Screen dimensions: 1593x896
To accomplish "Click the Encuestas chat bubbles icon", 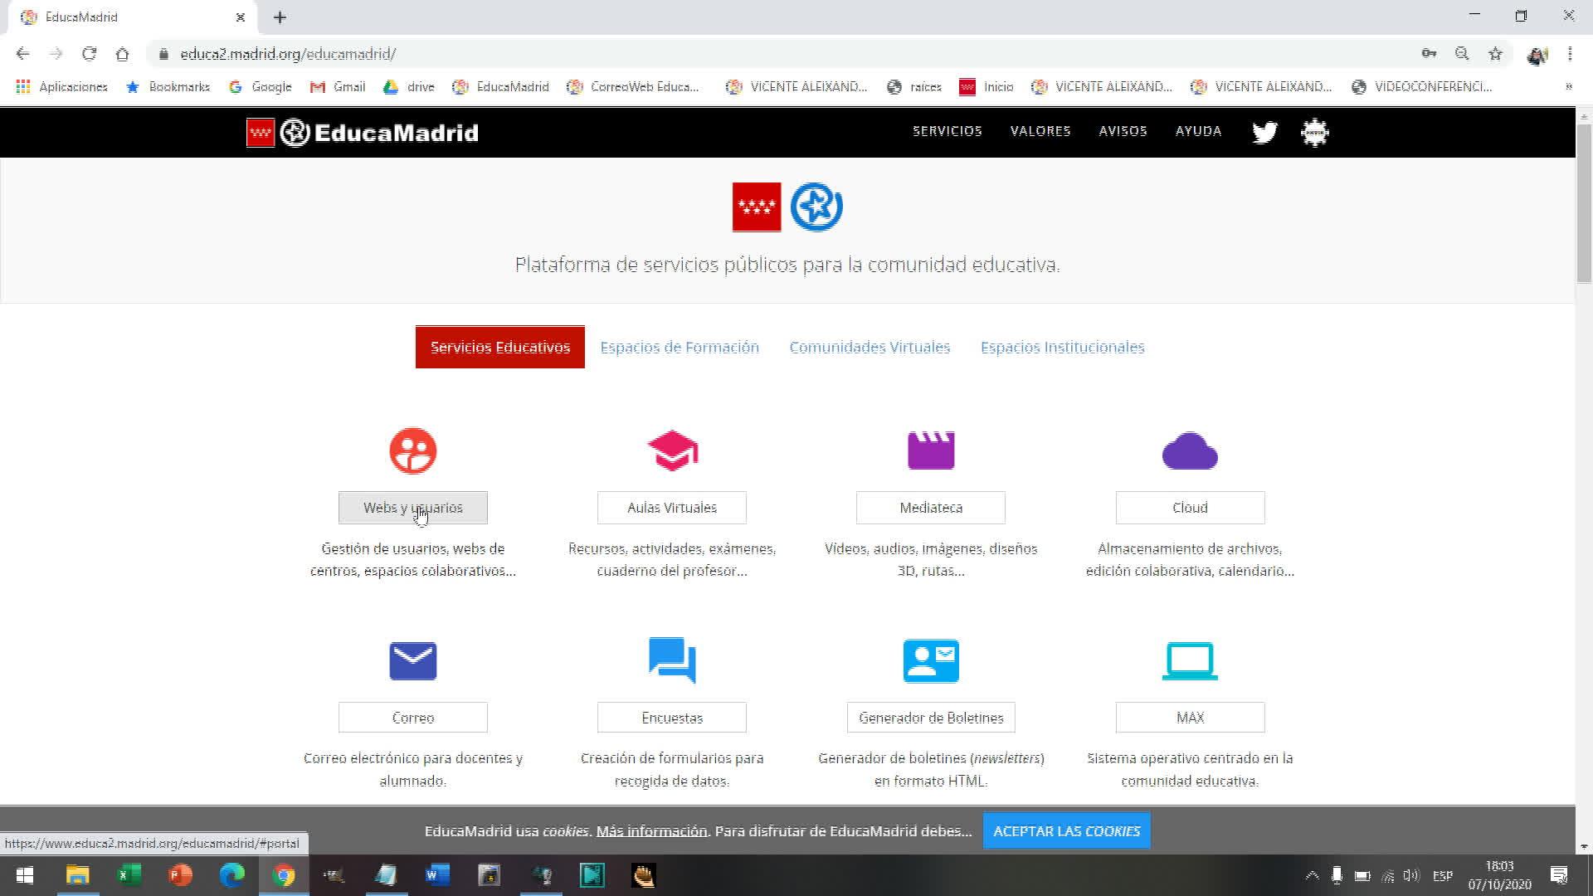I will click(672, 660).
